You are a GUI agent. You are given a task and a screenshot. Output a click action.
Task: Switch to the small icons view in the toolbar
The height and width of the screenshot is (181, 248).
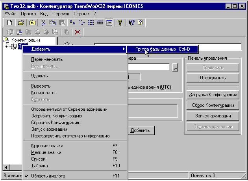point(82,23)
